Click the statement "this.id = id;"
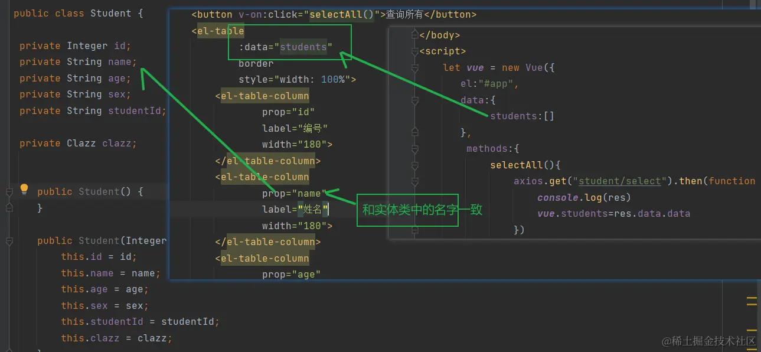This screenshot has width=761, height=352. pos(99,257)
